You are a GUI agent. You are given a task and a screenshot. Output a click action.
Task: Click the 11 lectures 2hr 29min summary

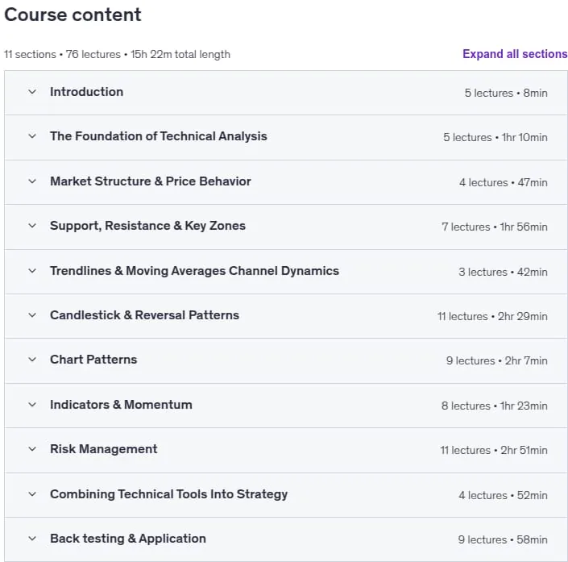coord(492,317)
